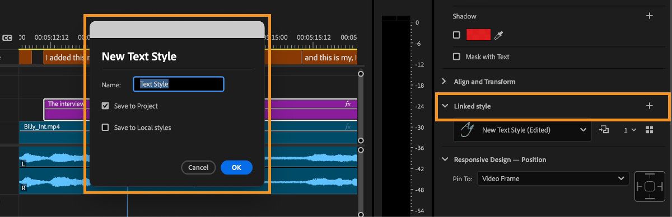This screenshot has width=672, height=217.
Task: Click the Name text style field
Action: click(179, 84)
